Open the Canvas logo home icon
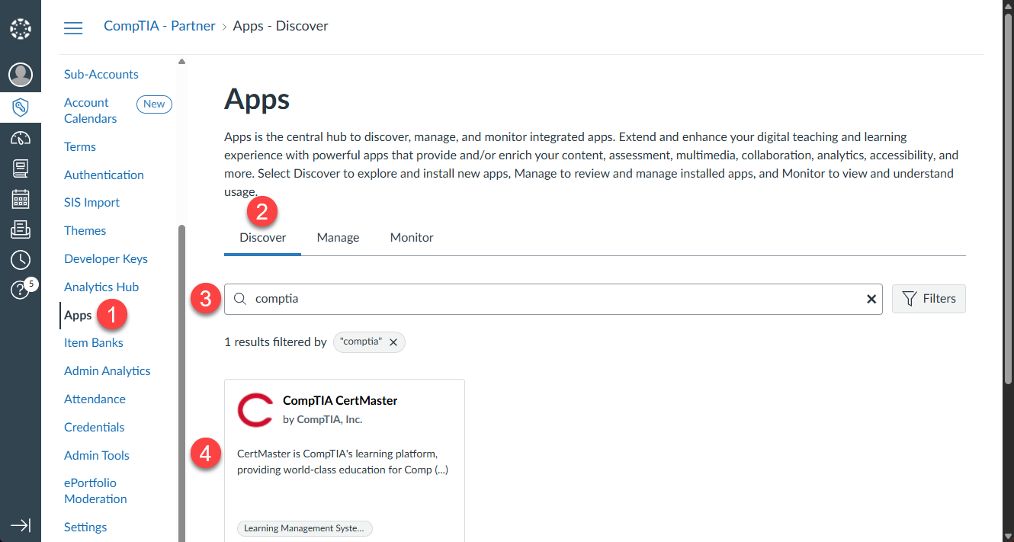The width and height of the screenshot is (1014, 542). tap(21, 30)
